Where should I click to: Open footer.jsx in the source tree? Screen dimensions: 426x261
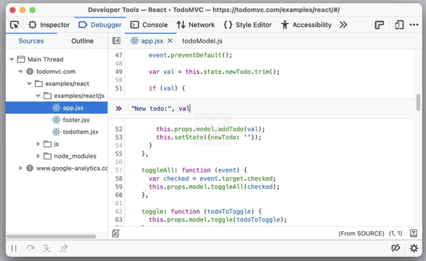point(76,120)
